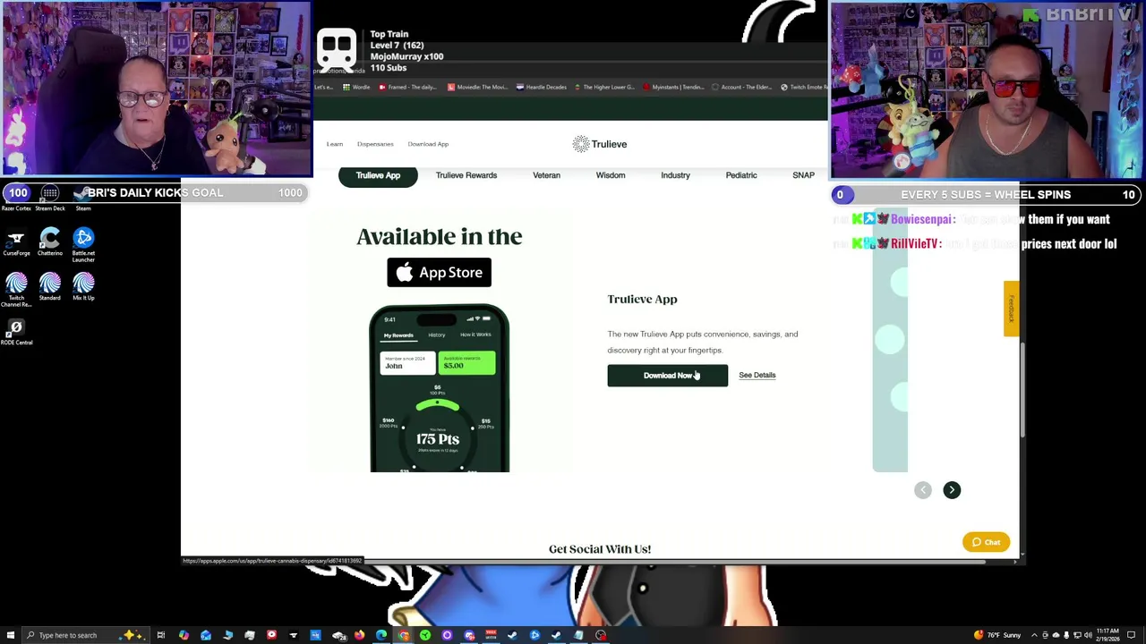
Task: Open the Windows Start menu
Action: pos(9,635)
